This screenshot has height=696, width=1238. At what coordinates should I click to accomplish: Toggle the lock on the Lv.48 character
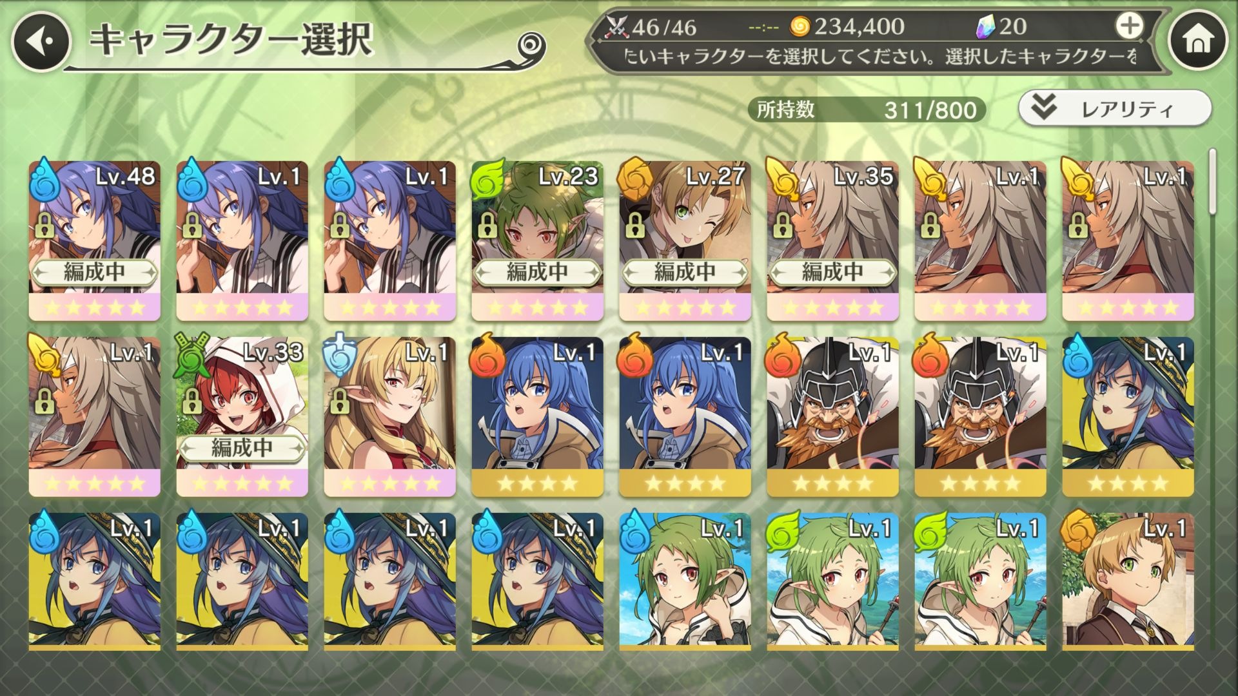click(44, 226)
